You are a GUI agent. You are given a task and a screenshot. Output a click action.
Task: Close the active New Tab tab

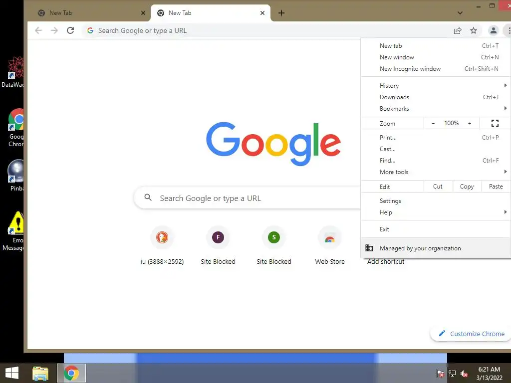click(x=262, y=13)
